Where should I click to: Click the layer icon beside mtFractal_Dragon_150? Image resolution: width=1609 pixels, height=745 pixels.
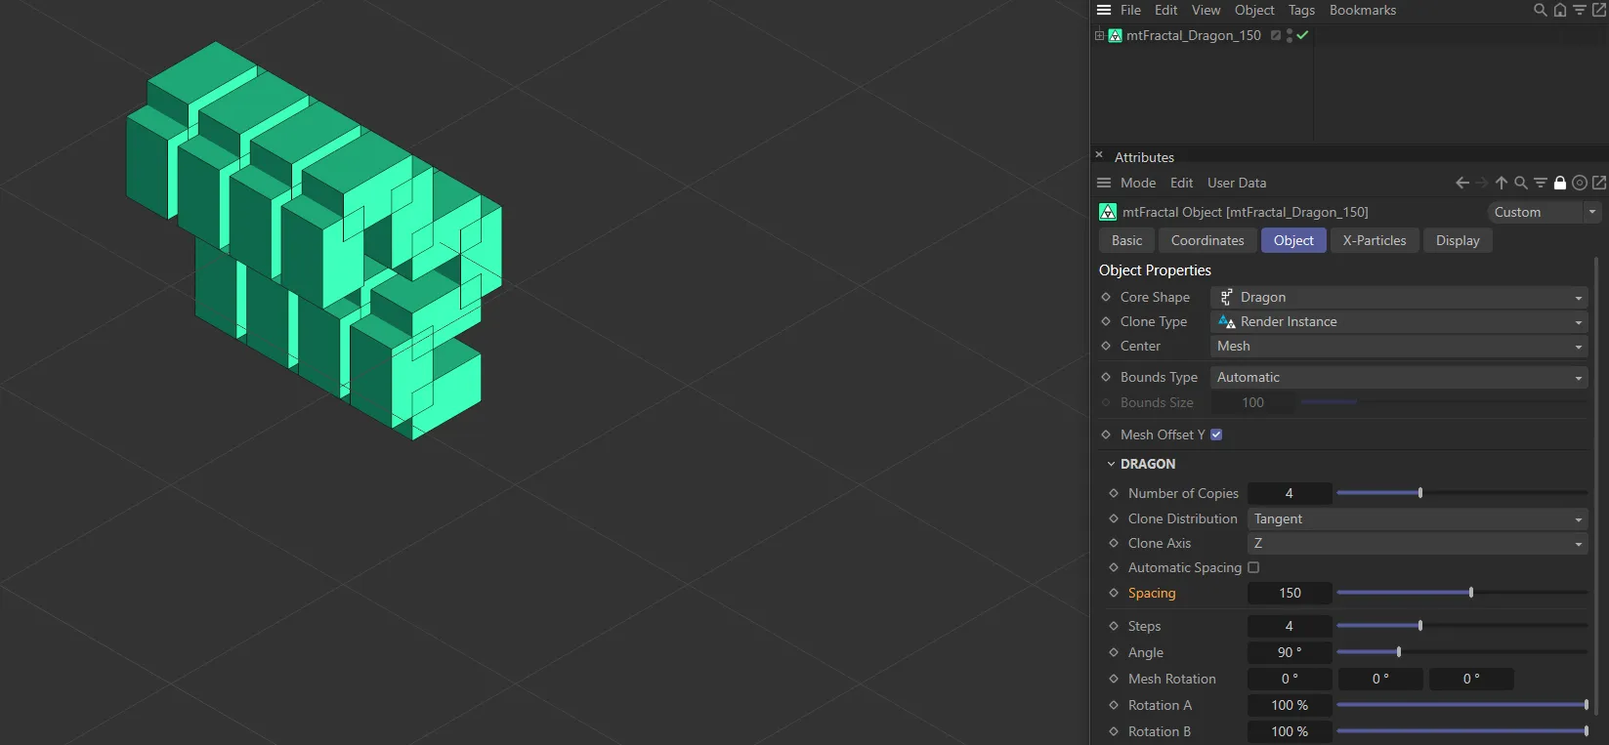coord(1276,35)
